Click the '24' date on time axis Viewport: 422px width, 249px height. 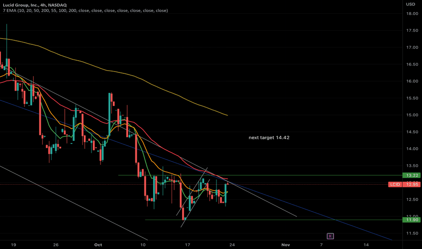pos(232,244)
